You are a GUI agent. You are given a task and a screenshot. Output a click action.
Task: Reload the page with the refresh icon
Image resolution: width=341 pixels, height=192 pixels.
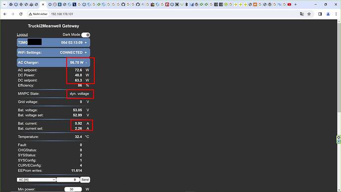tap(21, 14)
